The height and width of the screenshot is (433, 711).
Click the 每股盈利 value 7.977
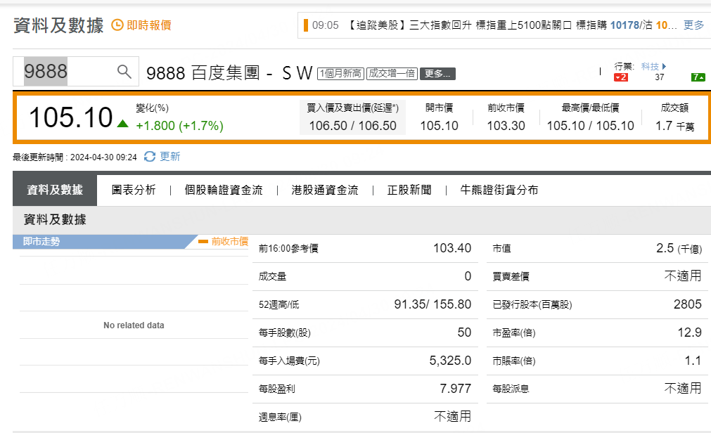point(455,389)
